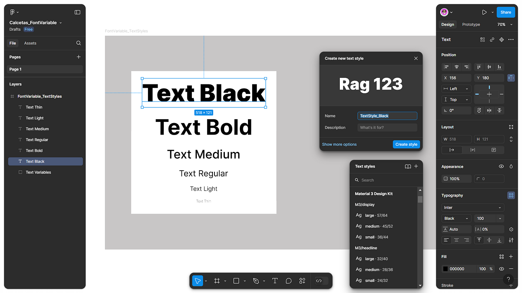522x293 pixels.
Task: Select the Frame tool
Action: click(217, 281)
